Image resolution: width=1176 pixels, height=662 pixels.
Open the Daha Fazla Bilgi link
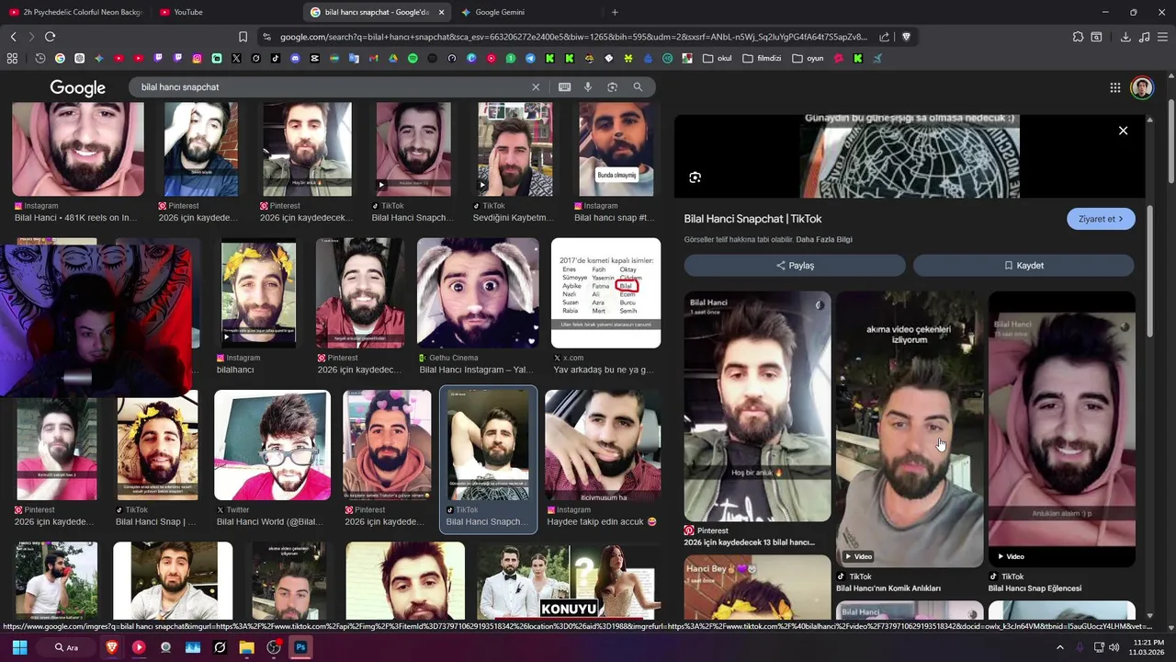(x=824, y=240)
